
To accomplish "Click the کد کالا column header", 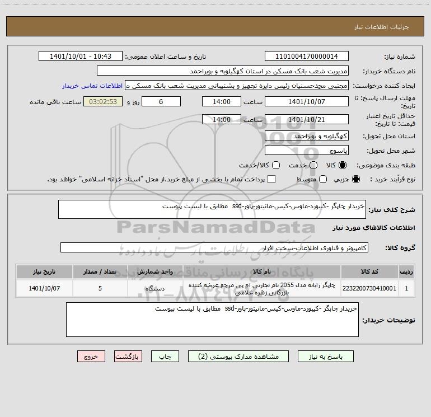I will tap(369, 271).
